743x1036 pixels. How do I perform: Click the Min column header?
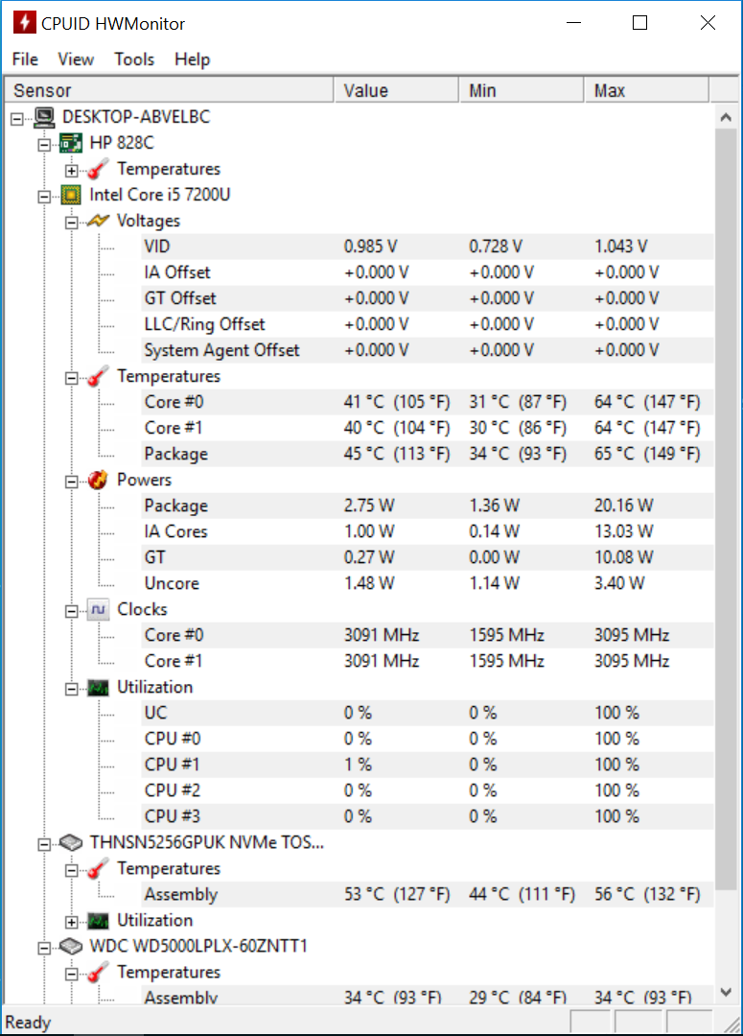[522, 90]
